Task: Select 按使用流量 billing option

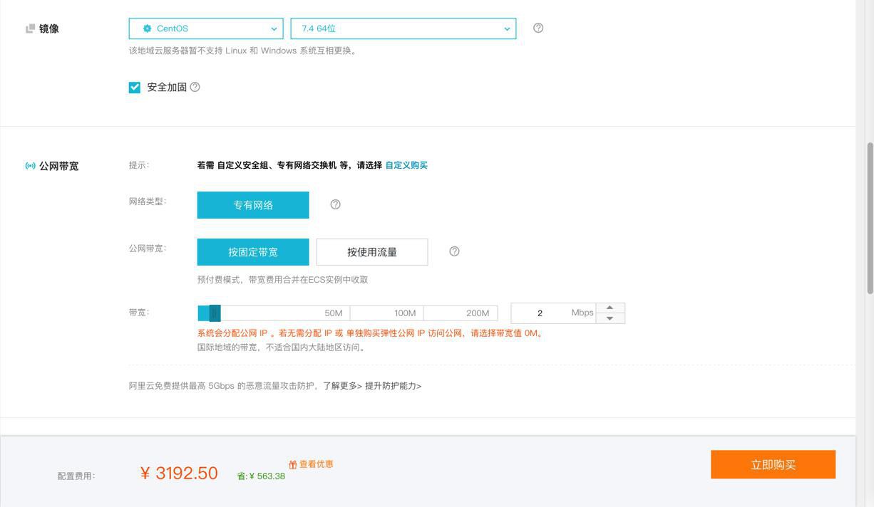Action: [372, 252]
